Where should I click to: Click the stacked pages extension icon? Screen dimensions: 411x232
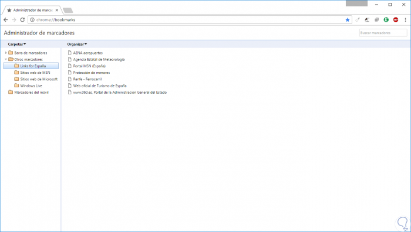377,20
